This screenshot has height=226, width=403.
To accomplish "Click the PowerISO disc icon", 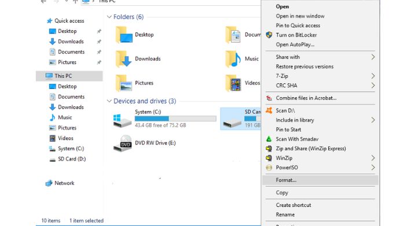I will (x=269, y=168).
